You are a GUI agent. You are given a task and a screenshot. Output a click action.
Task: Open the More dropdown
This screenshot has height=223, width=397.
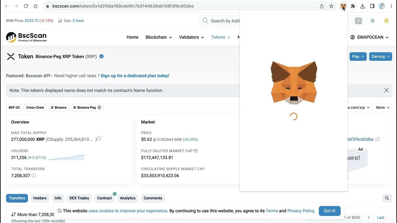coord(383,107)
